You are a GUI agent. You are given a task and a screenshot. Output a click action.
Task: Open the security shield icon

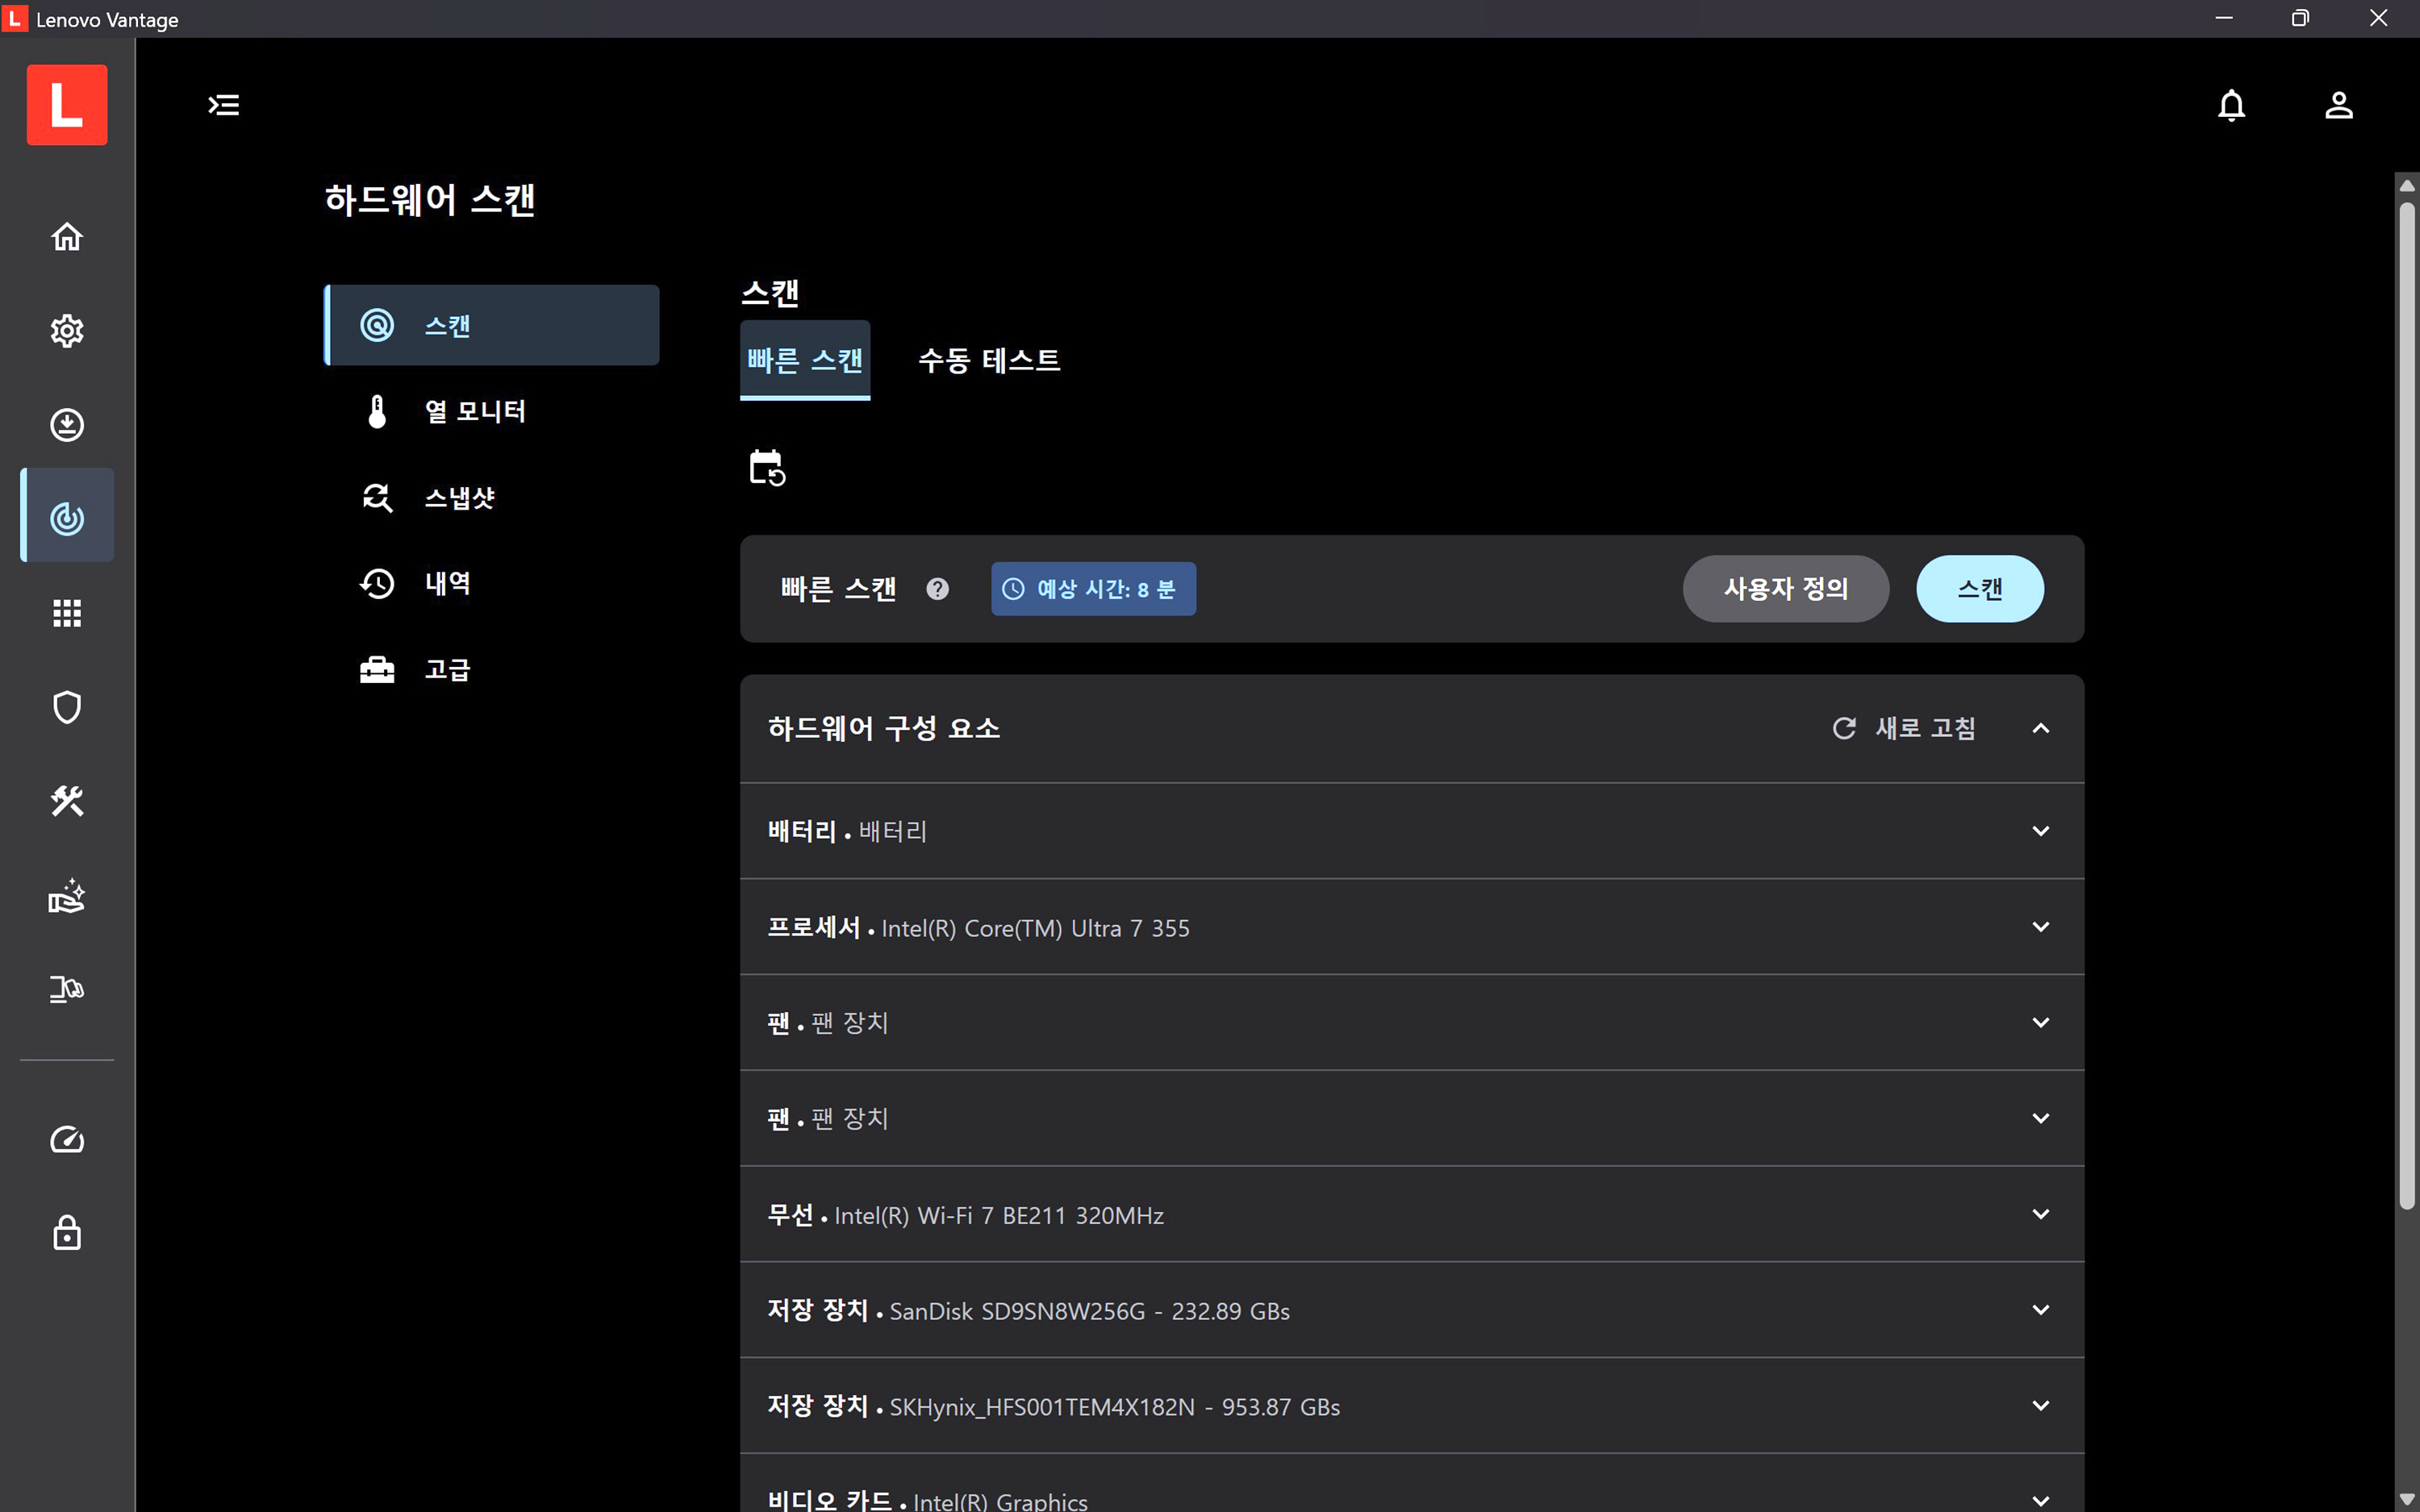pyautogui.click(x=67, y=707)
